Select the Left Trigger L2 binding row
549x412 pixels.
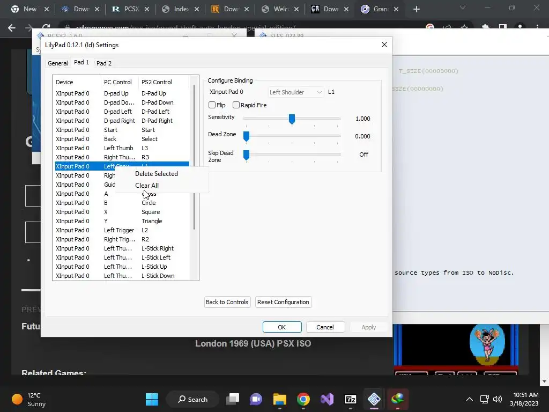point(122,230)
